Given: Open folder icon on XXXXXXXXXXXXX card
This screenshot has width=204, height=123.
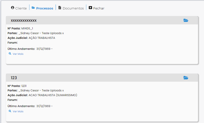Looking at the screenshot, I should coord(186,20).
